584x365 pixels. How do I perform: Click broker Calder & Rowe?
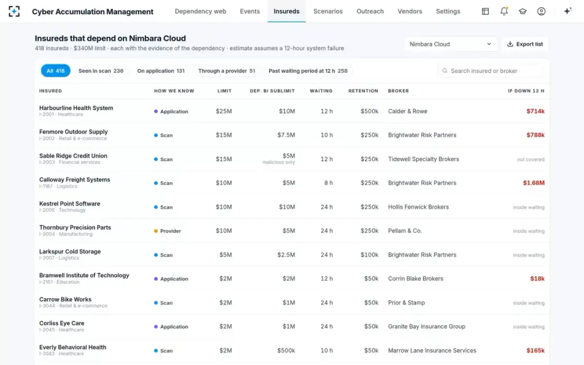point(408,111)
